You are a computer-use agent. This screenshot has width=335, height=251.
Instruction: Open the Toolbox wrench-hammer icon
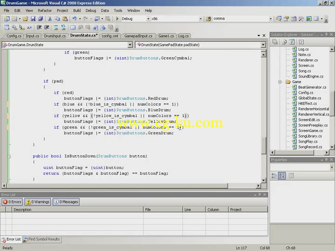(x=301, y=19)
